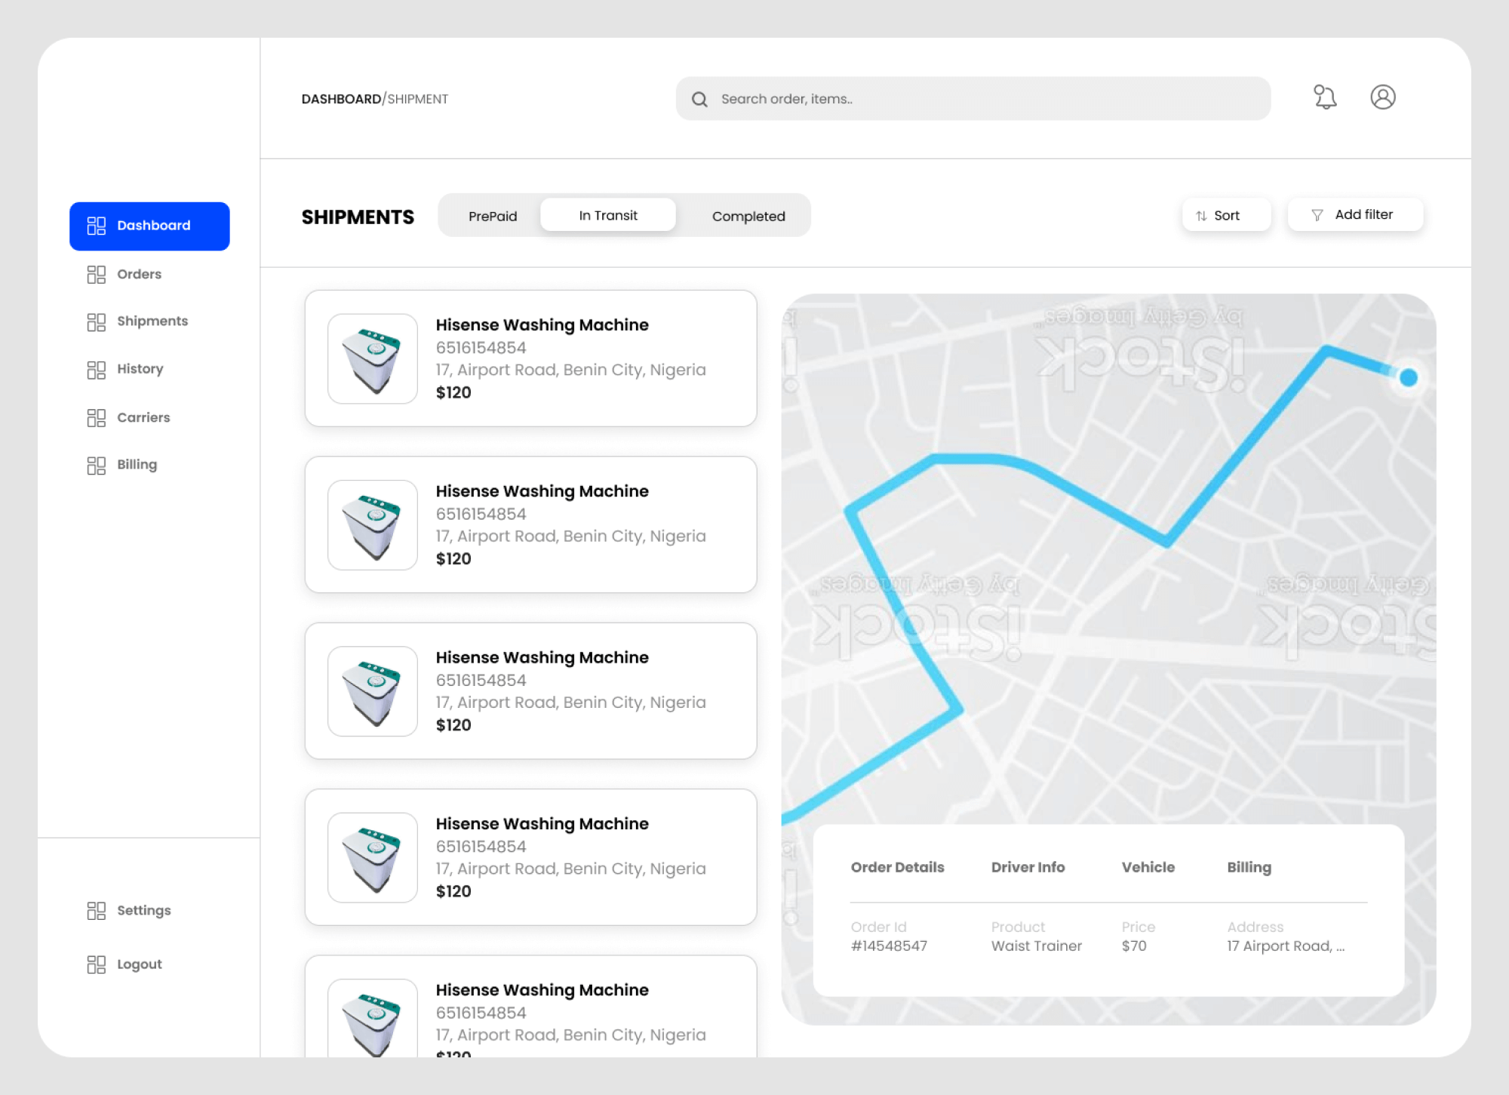
Task: Open Orders from the sidebar
Action: click(139, 274)
